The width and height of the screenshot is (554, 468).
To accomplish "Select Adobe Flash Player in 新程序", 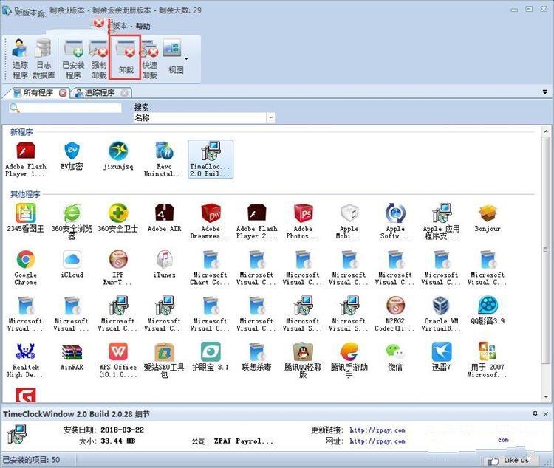I will pos(25,159).
